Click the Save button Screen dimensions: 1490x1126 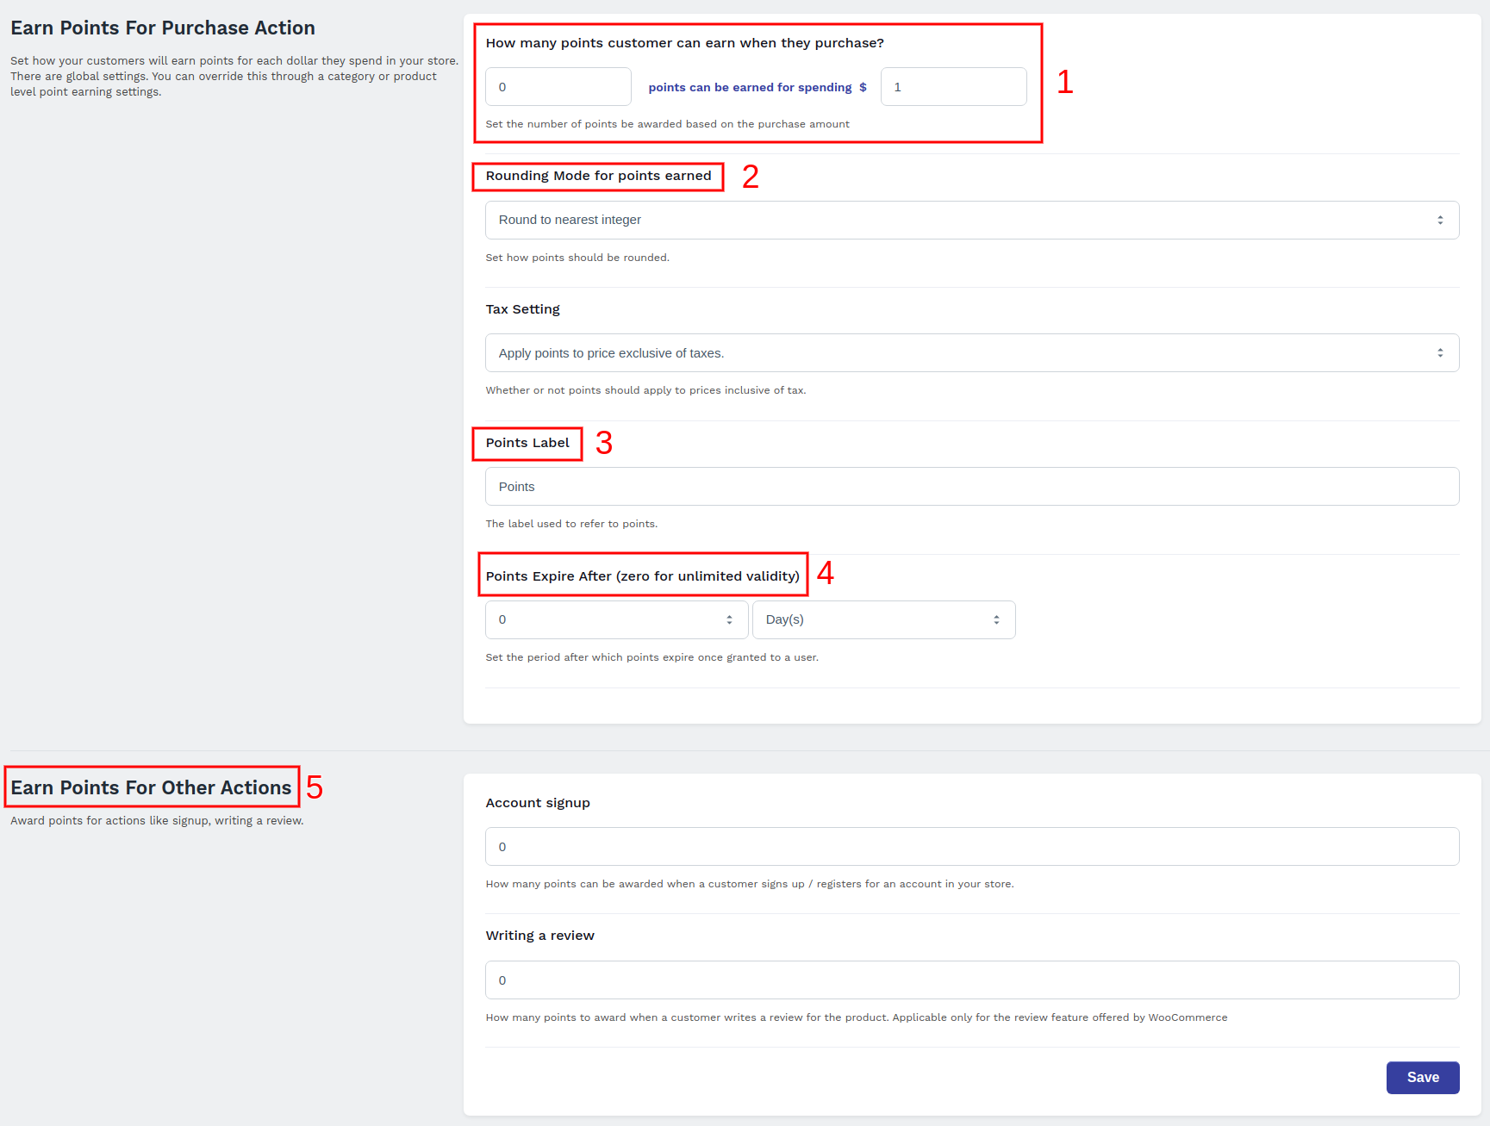1422,1077
